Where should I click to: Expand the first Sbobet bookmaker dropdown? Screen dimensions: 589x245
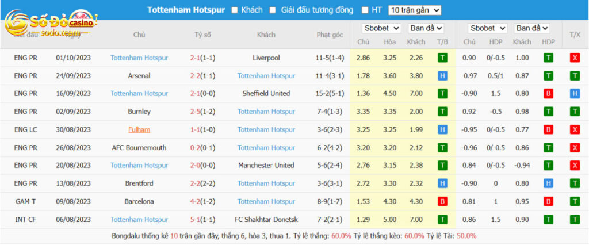pos(381,28)
